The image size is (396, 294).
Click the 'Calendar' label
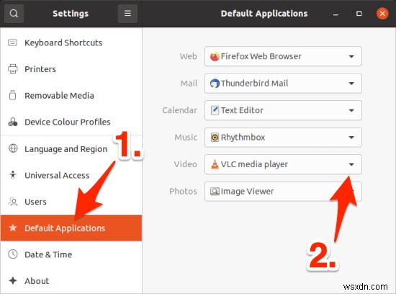pyautogui.click(x=179, y=110)
